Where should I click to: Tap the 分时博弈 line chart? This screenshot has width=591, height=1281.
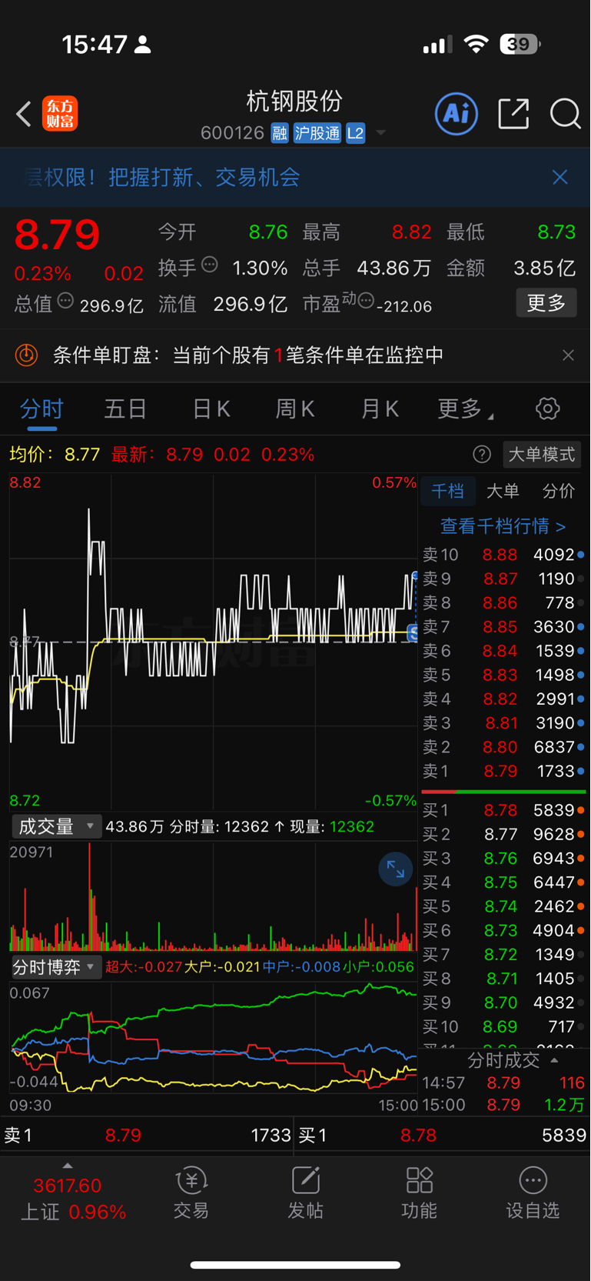pos(213,1039)
